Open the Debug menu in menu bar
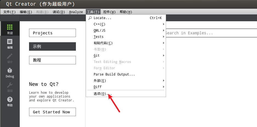257x127 pixels. coord(59,12)
